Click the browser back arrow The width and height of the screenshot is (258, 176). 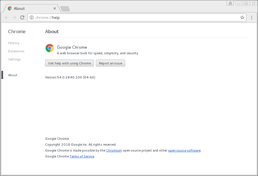(x=6, y=17)
